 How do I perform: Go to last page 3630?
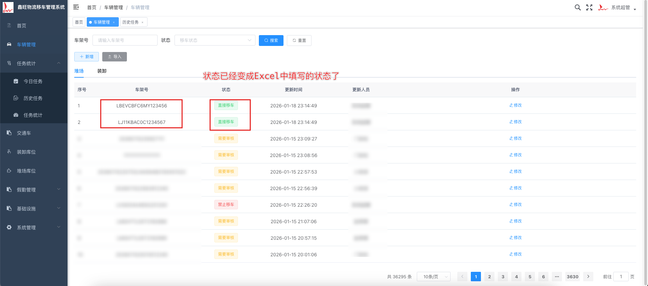click(572, 277)
